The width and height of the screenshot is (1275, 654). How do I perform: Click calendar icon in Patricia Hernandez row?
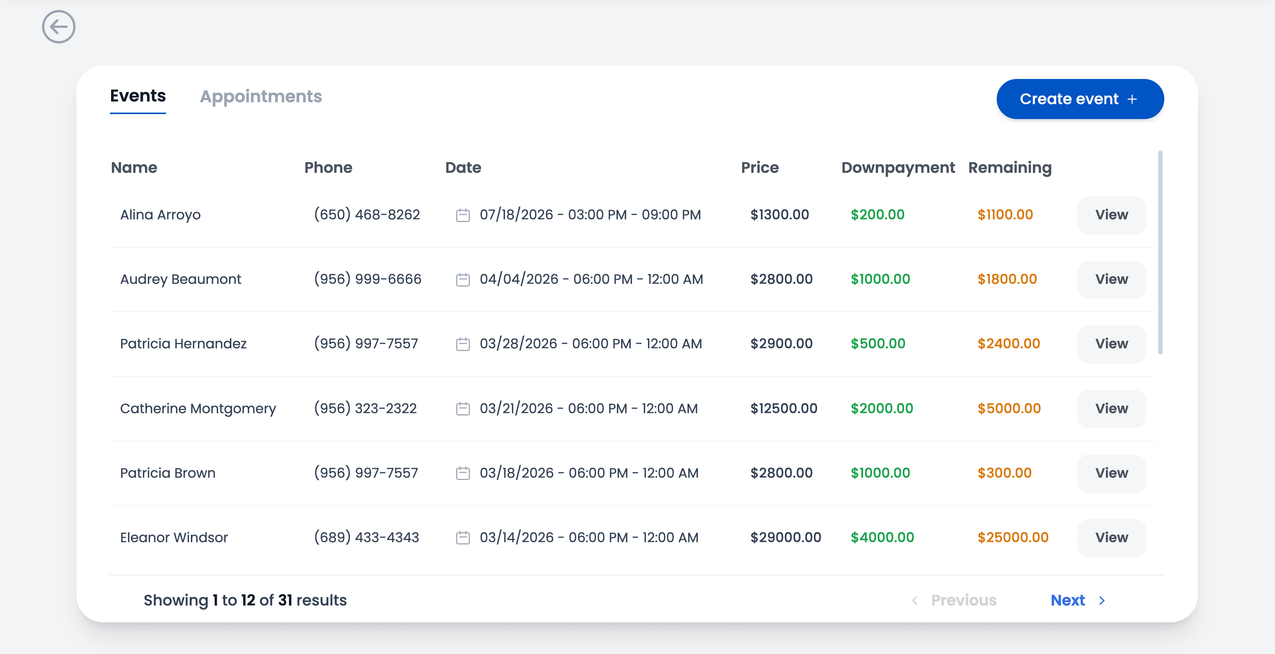[x=462, y=344]
